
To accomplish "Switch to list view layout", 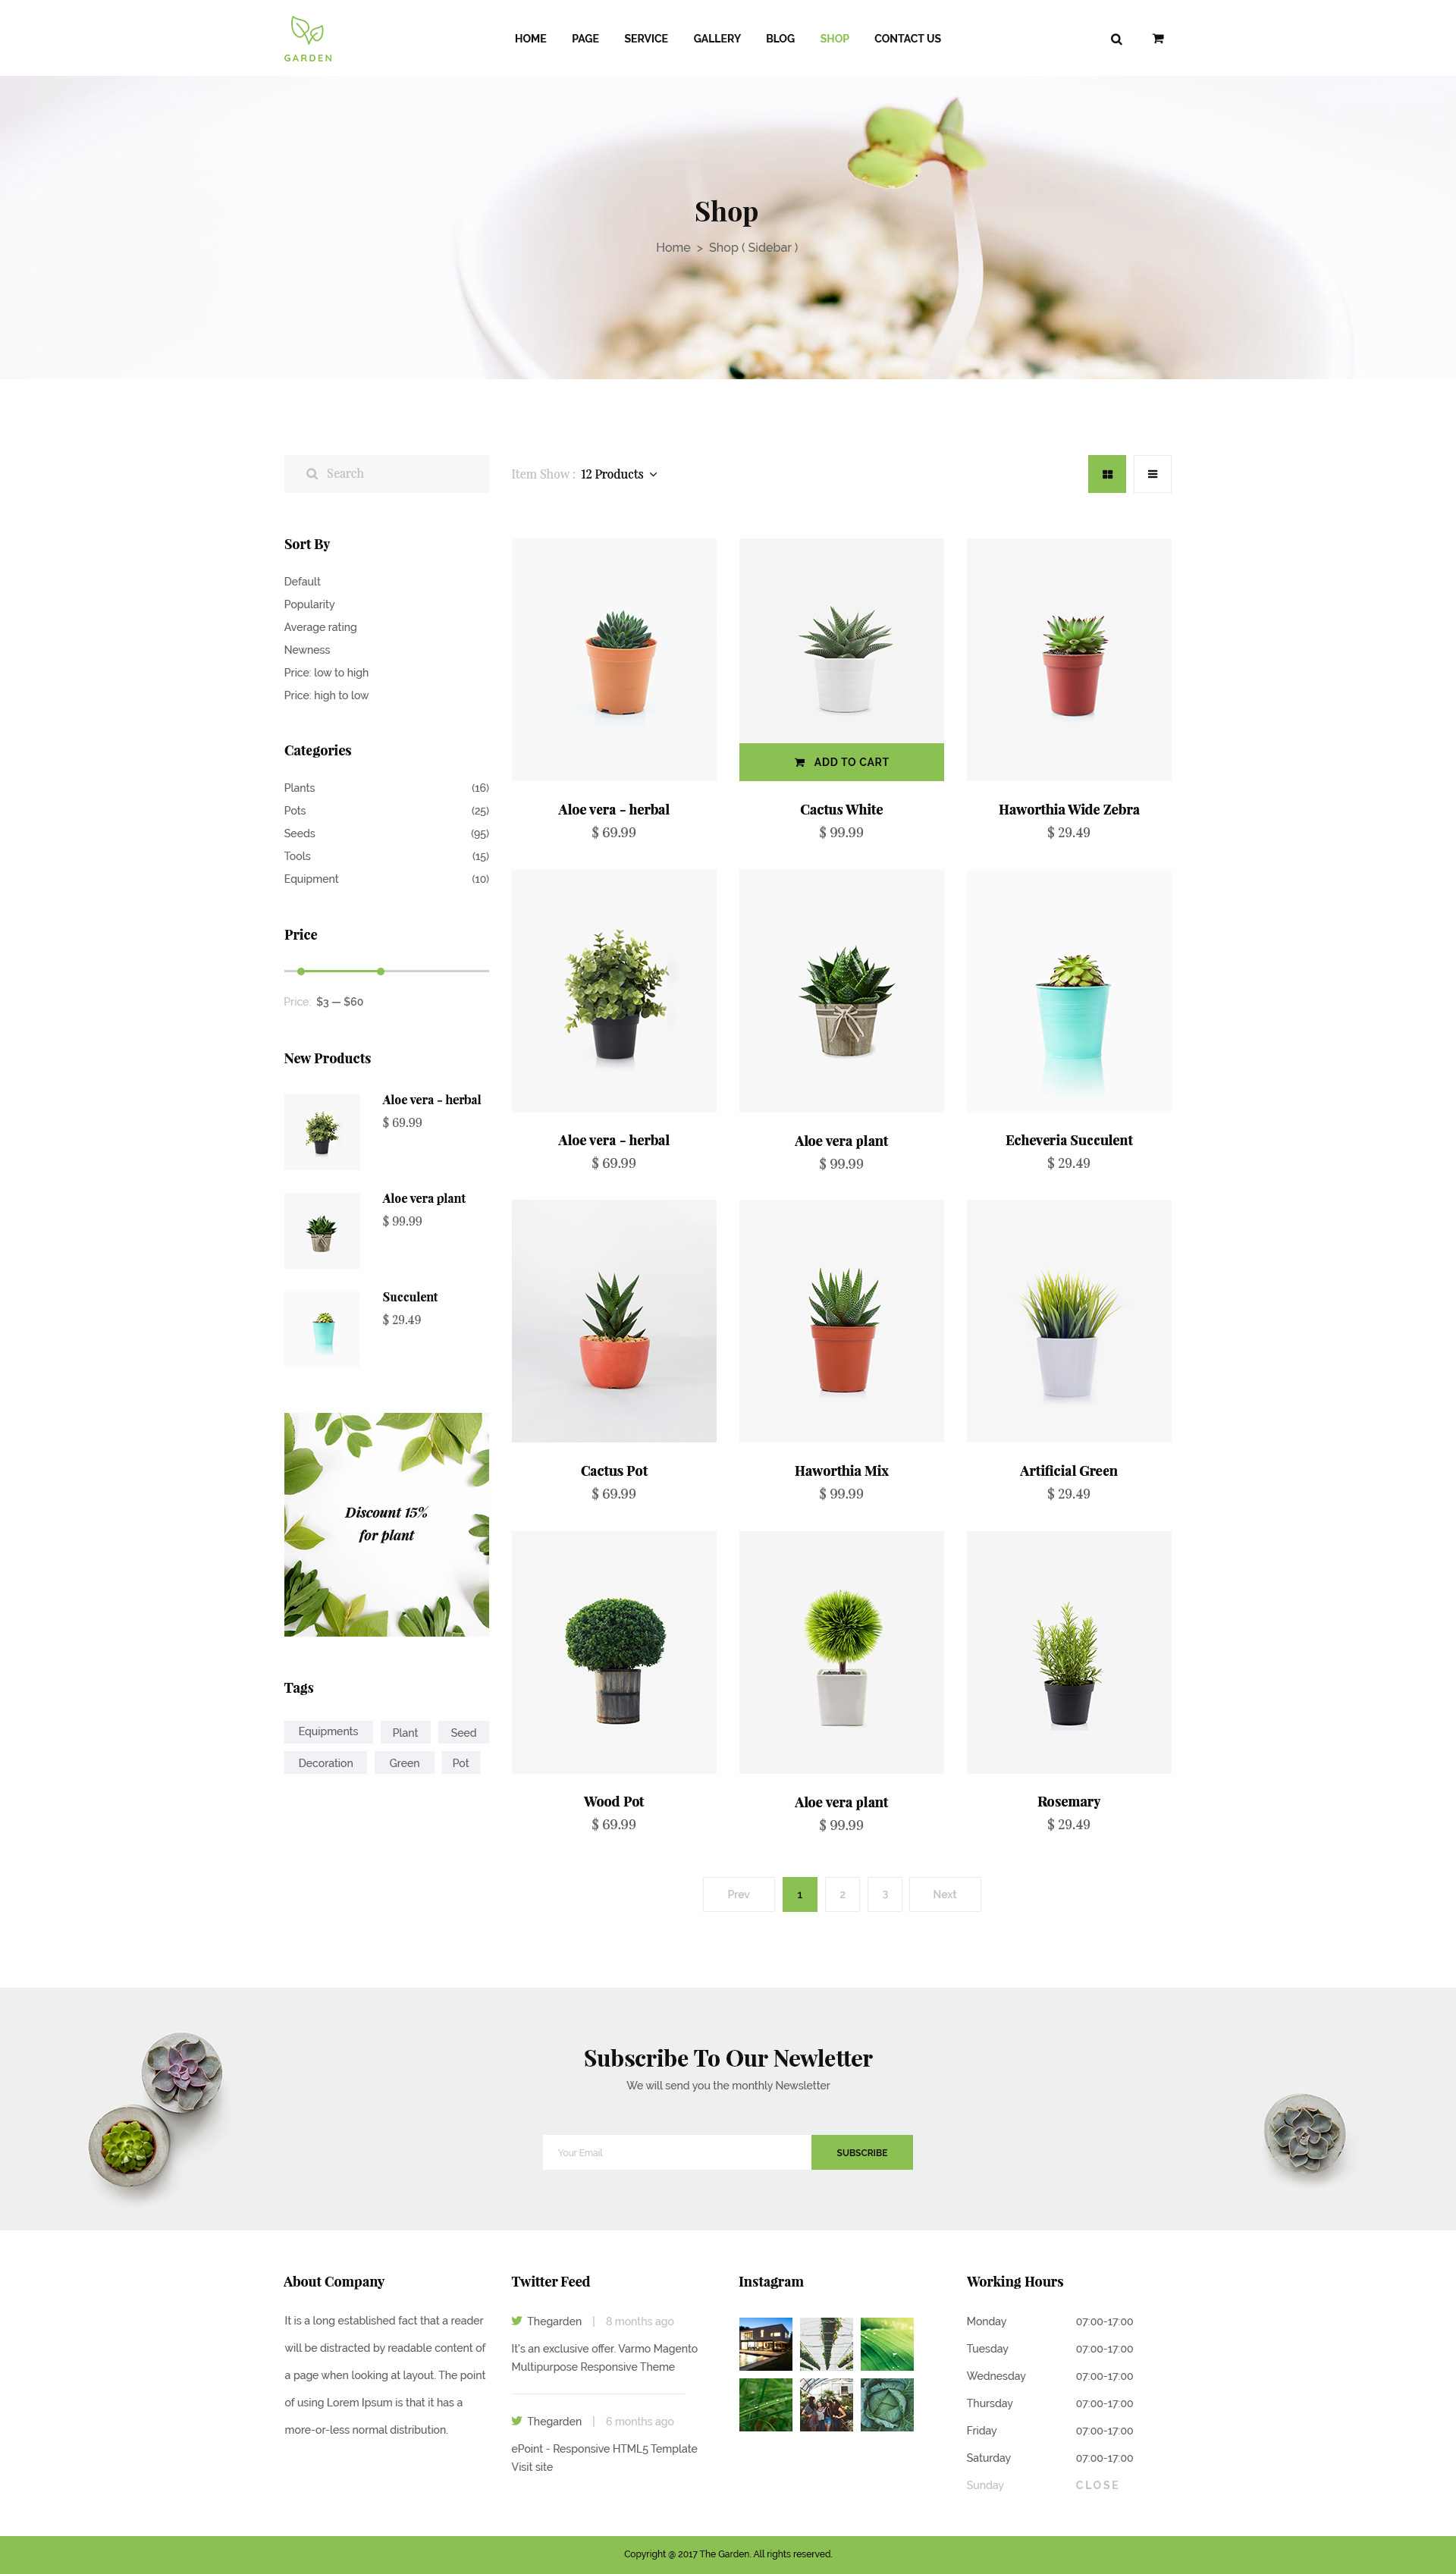I will coord(1152,474).
